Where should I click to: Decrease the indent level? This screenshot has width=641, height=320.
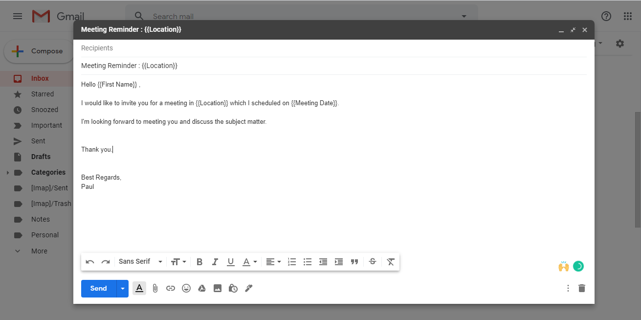point(323,262)
